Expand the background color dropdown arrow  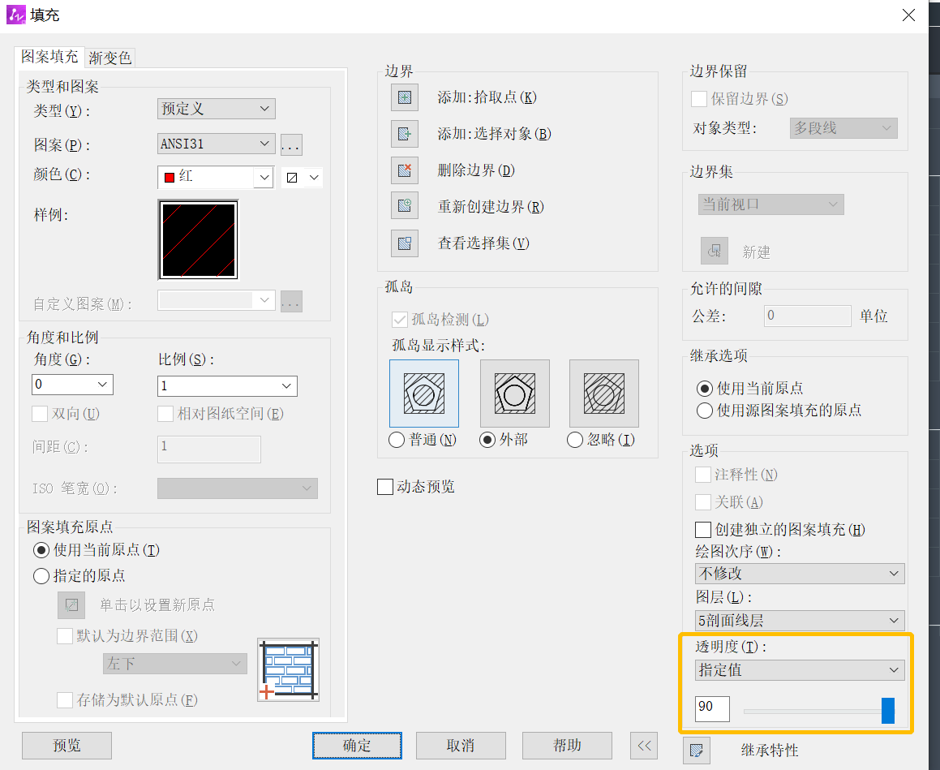pos(314,178)
